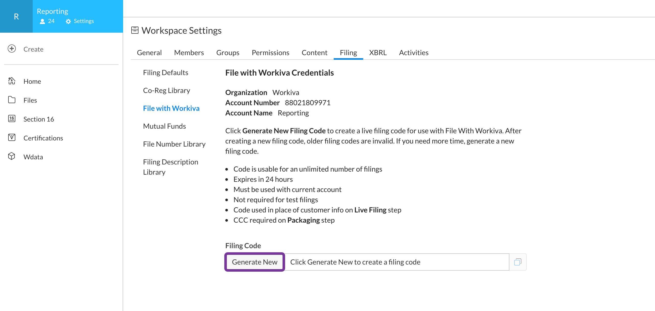Click the Certifications badge icon
This screenshot has height=311, width=655.
pos(12,138)
